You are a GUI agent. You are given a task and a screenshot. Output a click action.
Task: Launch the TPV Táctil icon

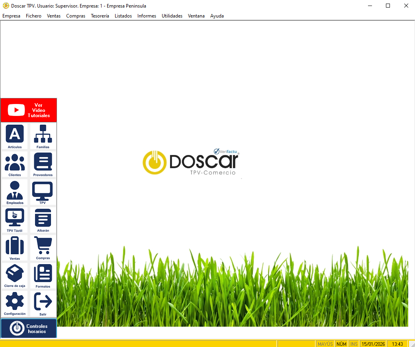(15, 218)
